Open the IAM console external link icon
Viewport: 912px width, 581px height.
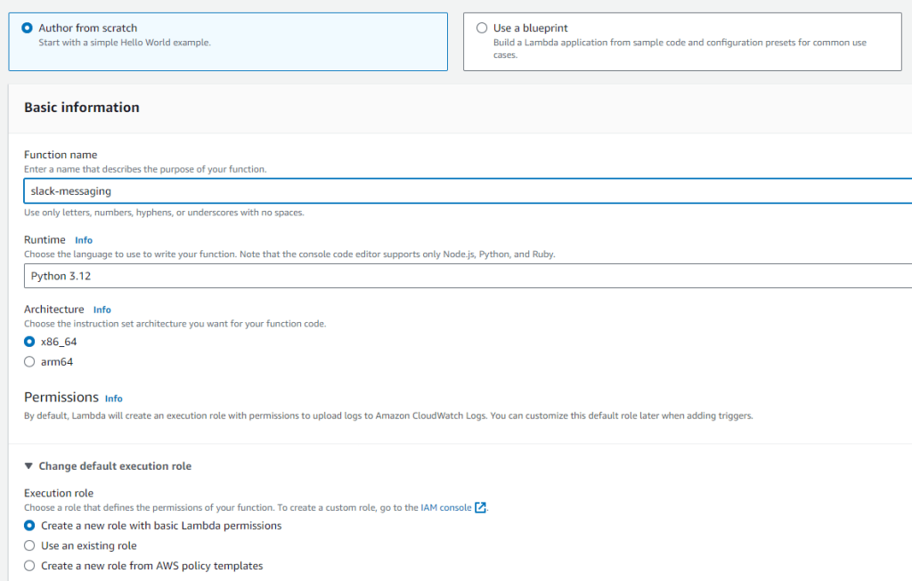point(480,508)
